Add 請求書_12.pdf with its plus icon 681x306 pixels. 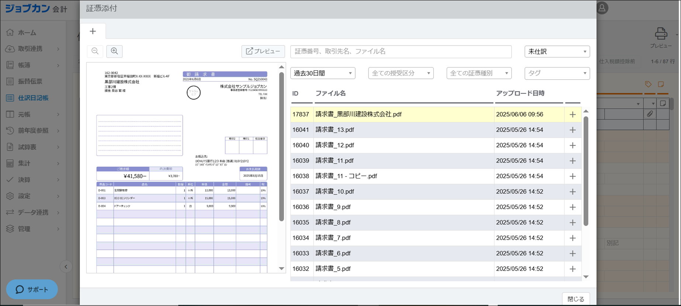pyautogui.click(x=573, y=146)
